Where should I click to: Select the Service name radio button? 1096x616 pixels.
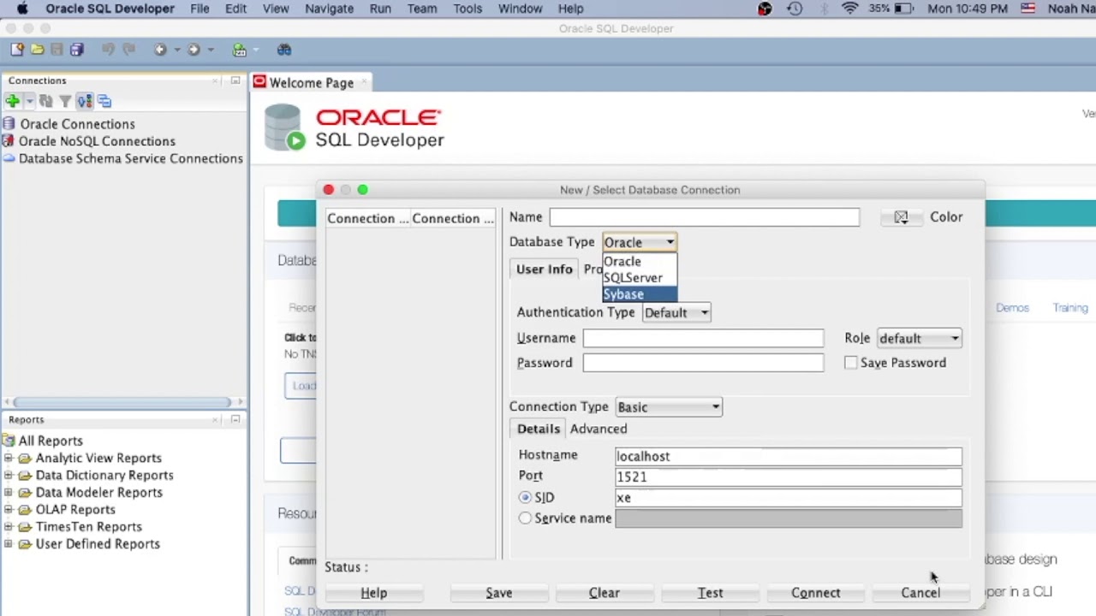tap(525, 518)
